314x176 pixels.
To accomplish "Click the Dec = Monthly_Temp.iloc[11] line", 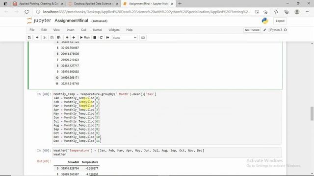I will [x=78, y=141].
